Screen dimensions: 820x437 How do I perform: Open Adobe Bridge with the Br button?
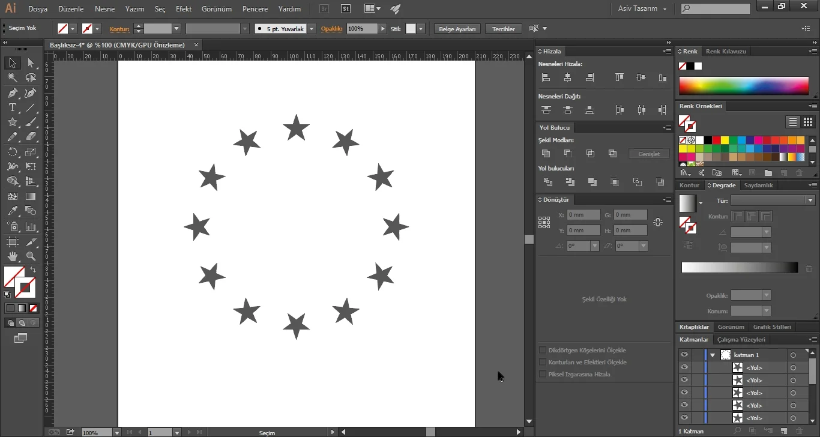click(x=324, y=9)
